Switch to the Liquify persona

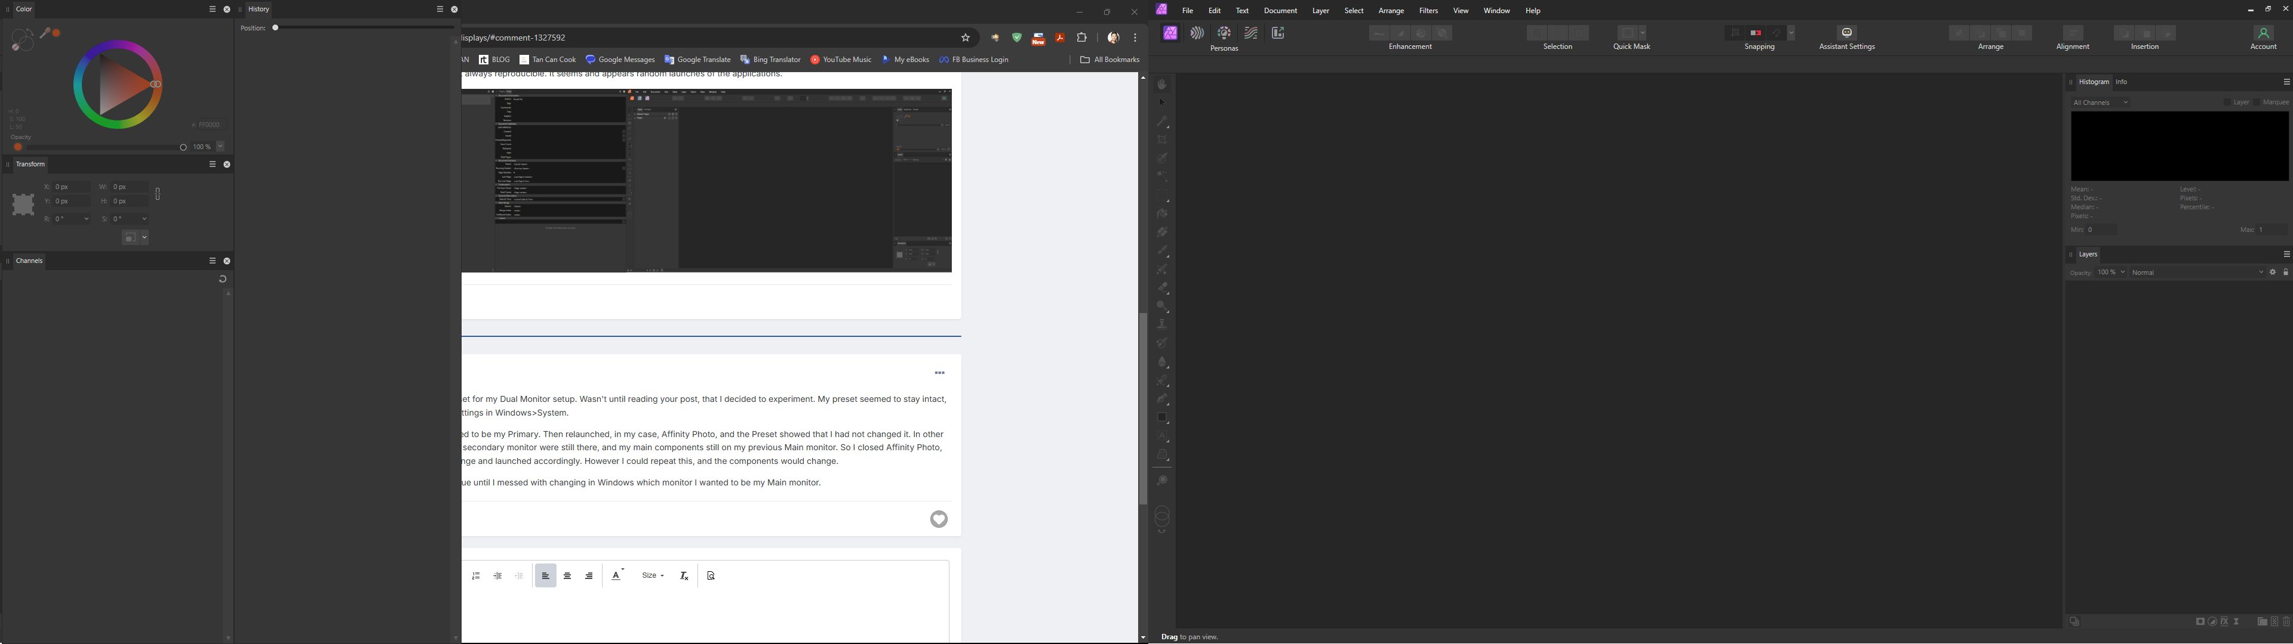pos(1197,33)
